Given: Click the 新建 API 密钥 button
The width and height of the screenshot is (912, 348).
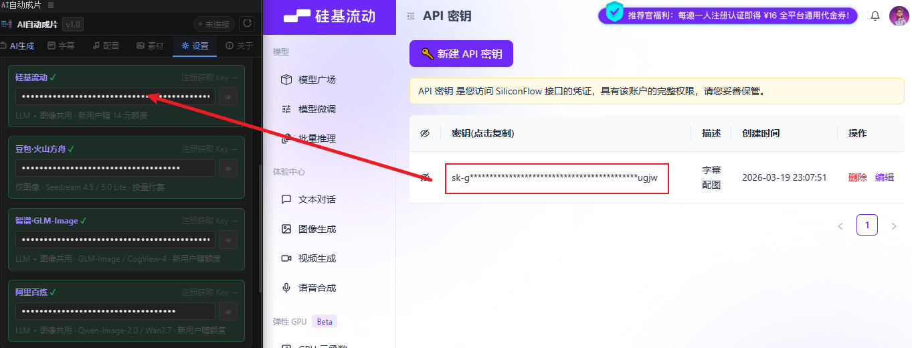Looking at the screenshot, I should (x=461, y=54).
